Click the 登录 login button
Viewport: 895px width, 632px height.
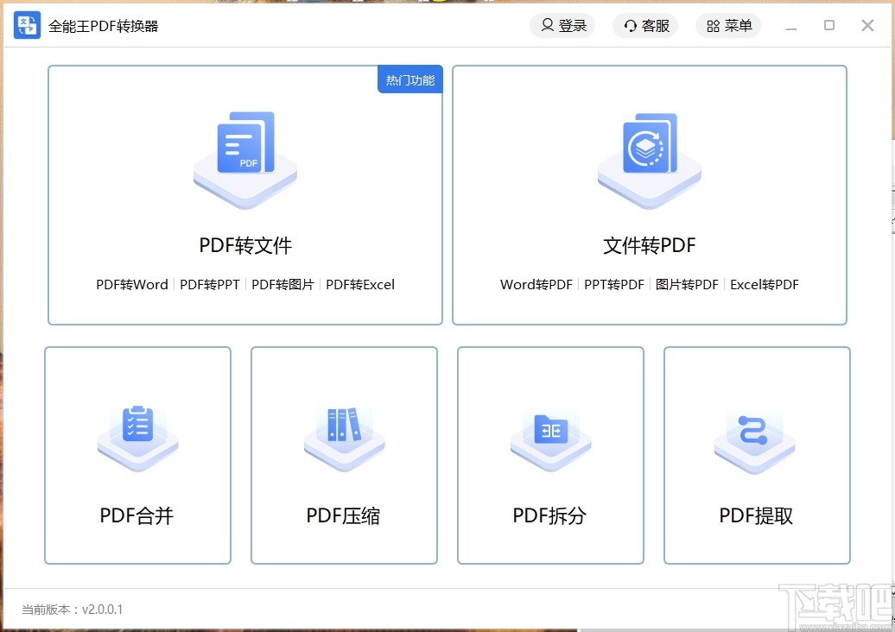[562, 25]
